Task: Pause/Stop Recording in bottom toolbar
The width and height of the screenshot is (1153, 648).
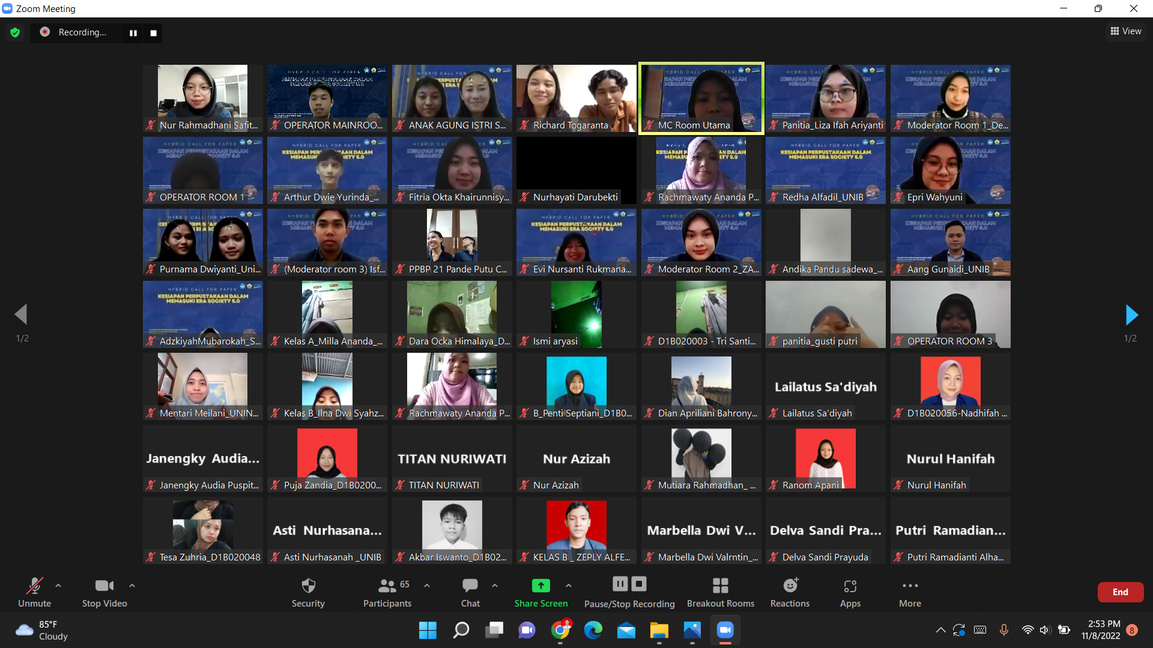Action: [x=629, y=592]
